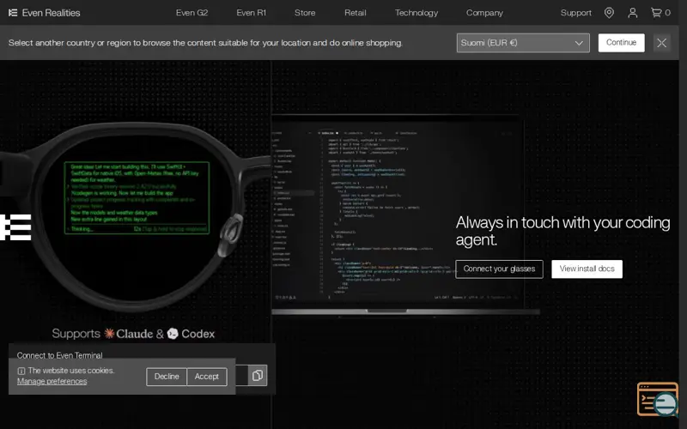Open the Retail menu item

coord(356,13)
